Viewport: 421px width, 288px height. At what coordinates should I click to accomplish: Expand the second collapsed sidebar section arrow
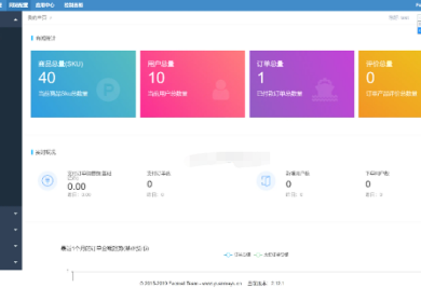[16, 229]
